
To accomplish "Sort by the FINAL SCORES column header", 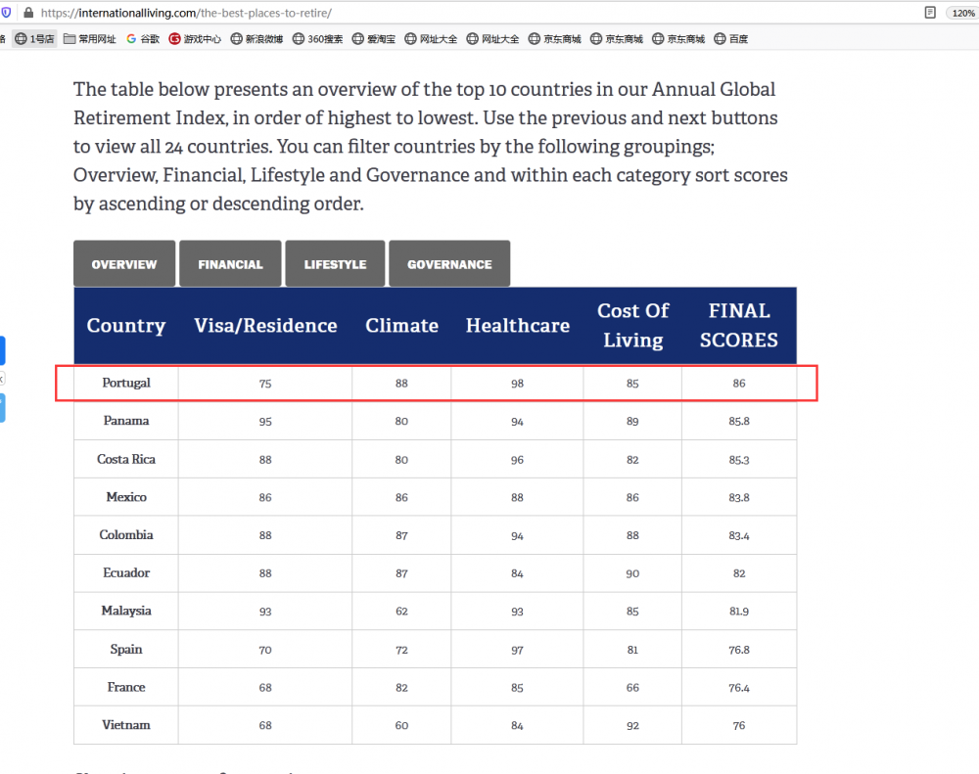I will coord(738,325).
